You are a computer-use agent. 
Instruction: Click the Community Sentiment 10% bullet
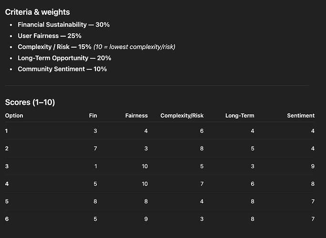(62, 69)
